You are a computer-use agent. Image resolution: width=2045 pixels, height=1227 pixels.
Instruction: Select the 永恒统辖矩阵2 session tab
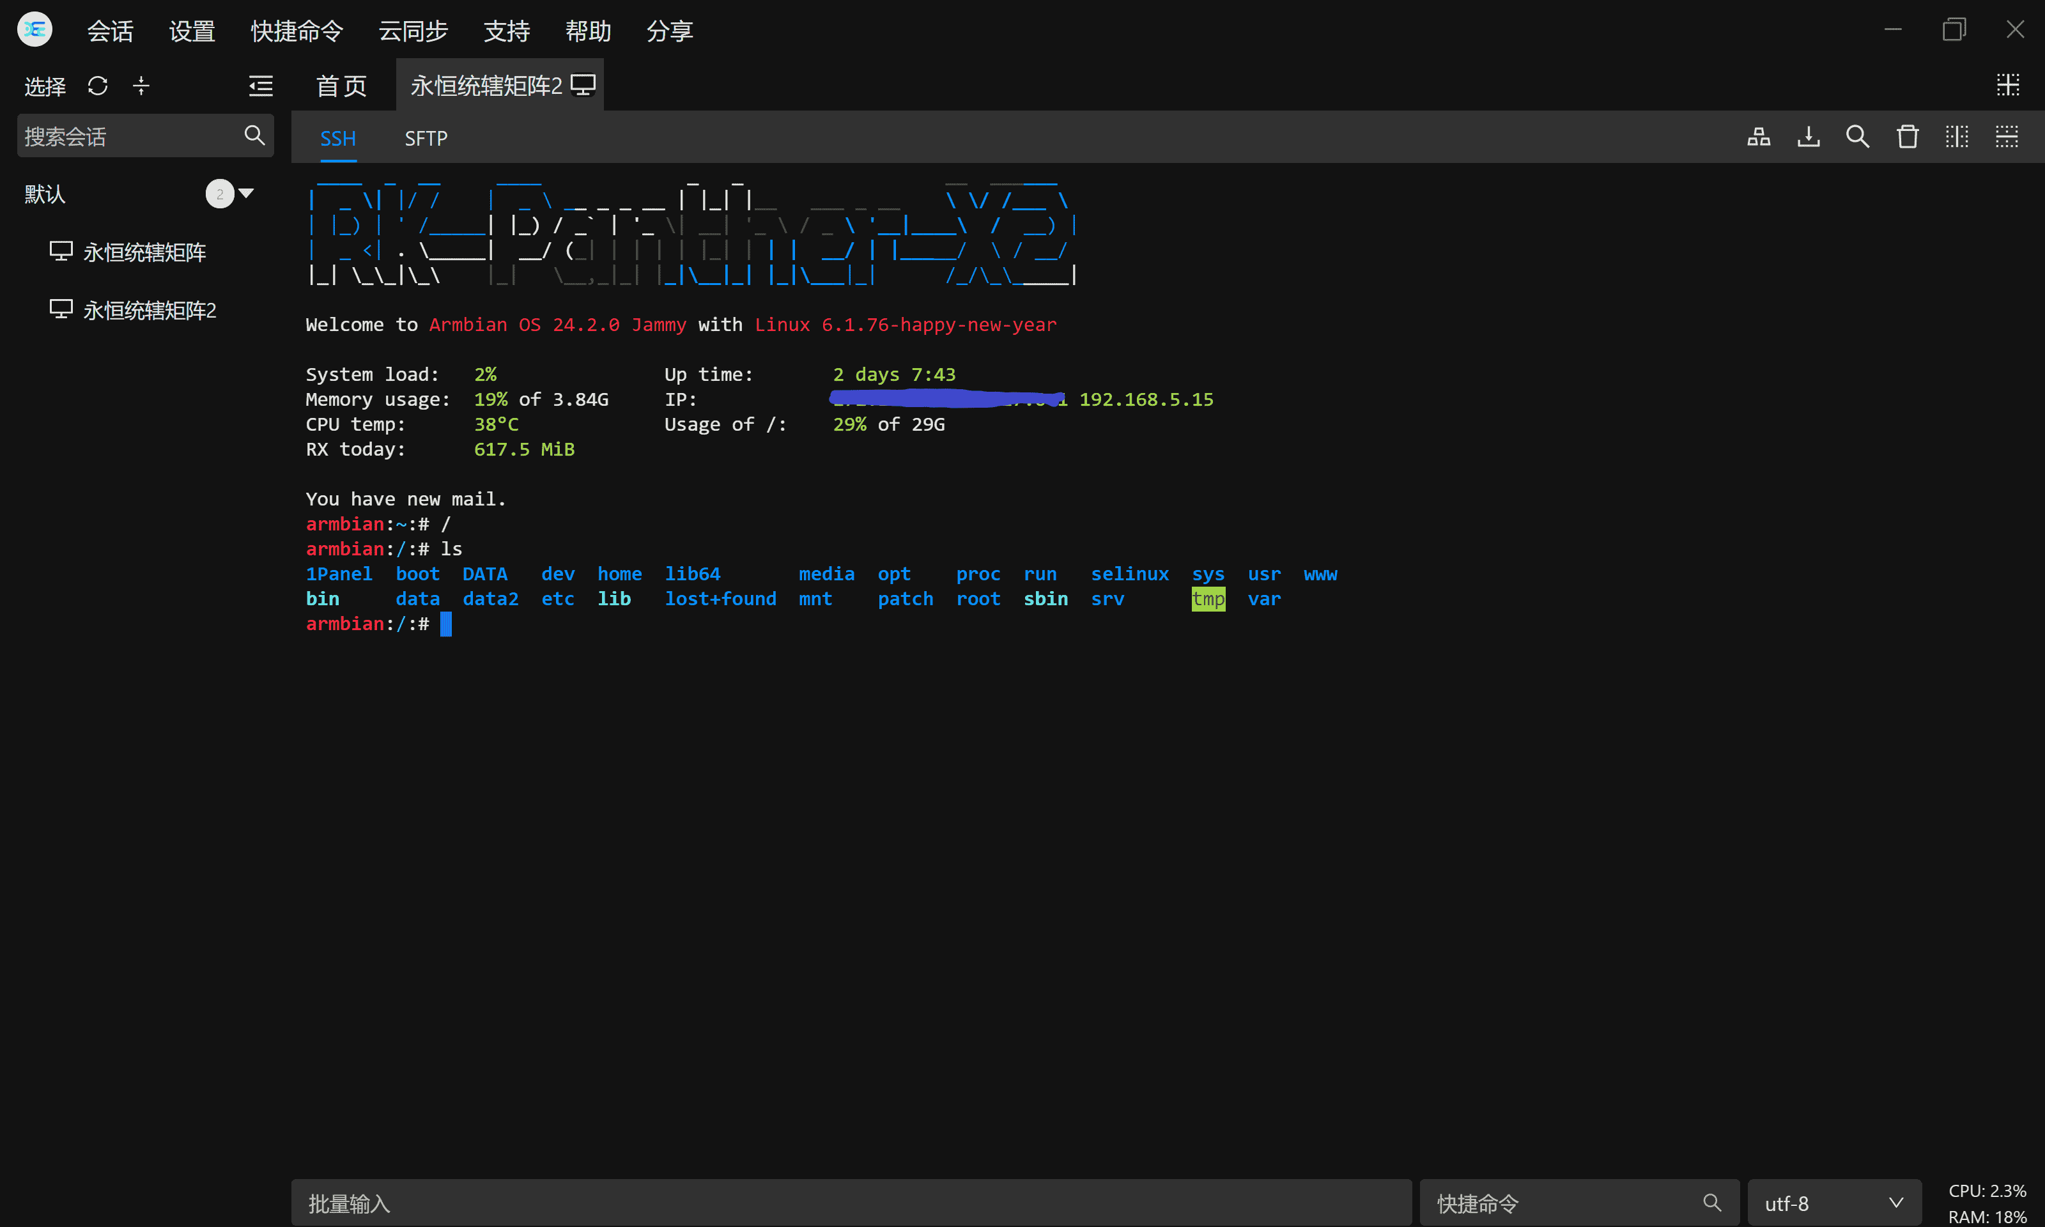coord(499,85)
